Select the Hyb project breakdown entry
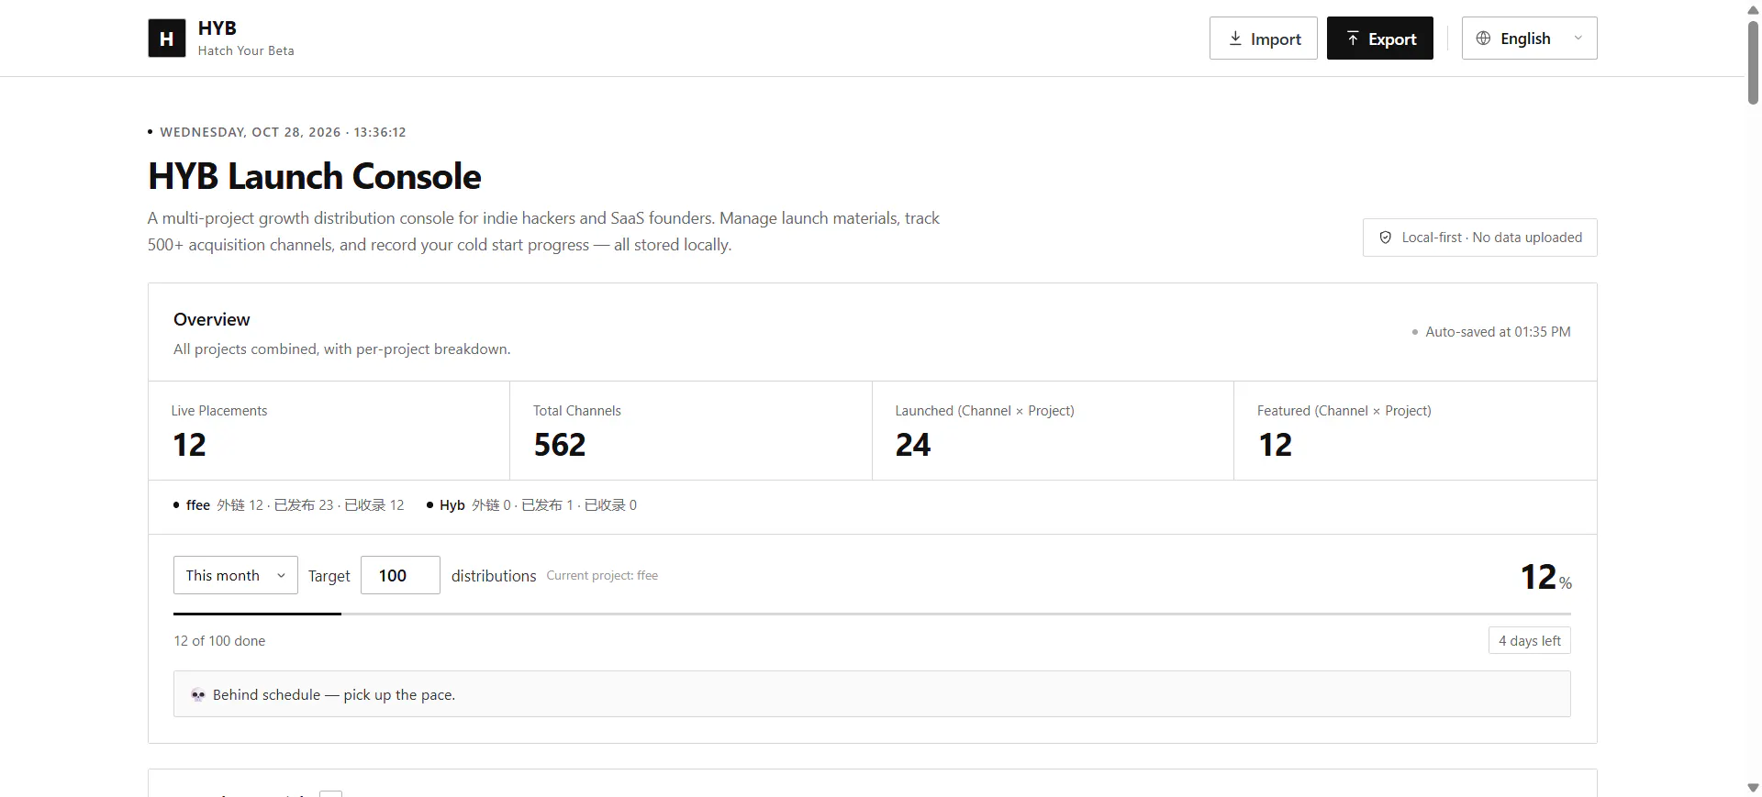The width and height of the screenshot is (1762, 797). coord(531,505)
